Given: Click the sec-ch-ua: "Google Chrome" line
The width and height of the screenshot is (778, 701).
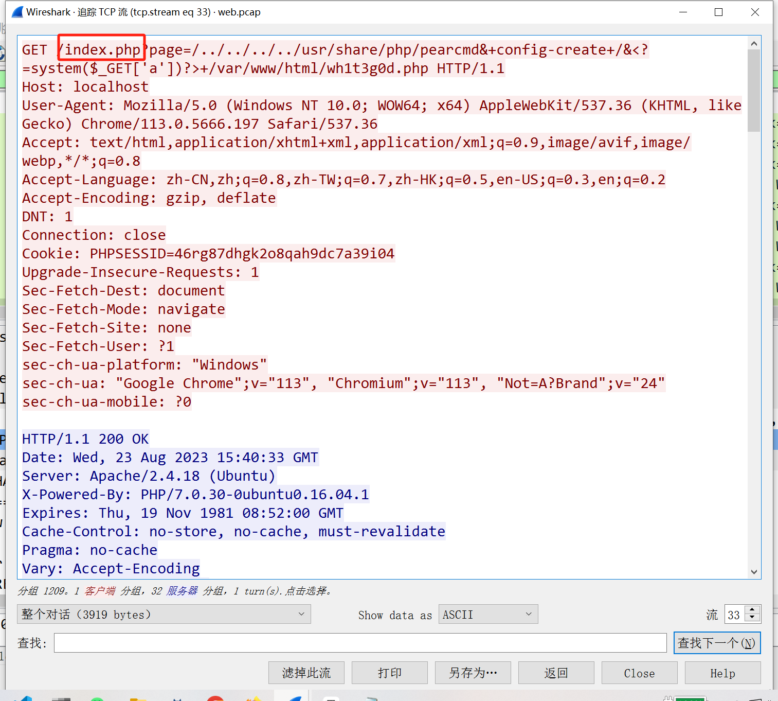Looking at the screenshot, I should pos(343,383).
